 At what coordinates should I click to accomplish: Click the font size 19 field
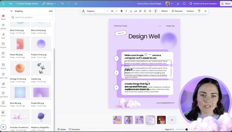coord(112,11)
